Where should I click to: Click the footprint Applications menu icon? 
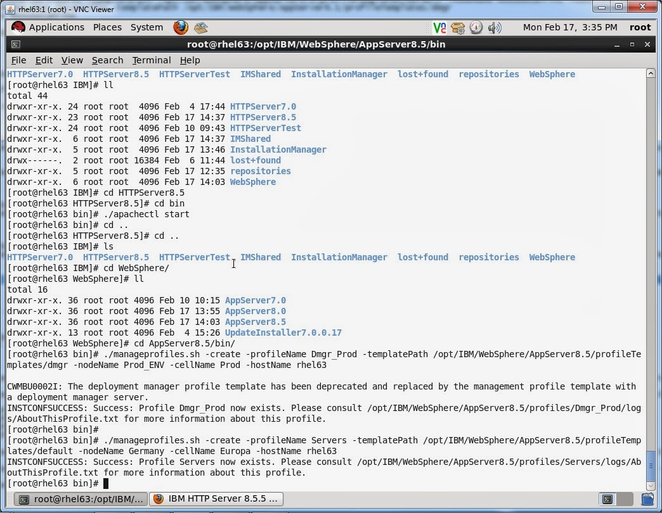coord(17,27)
